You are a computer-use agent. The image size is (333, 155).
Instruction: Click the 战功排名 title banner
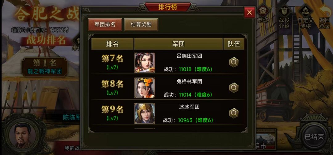point(46,41)
